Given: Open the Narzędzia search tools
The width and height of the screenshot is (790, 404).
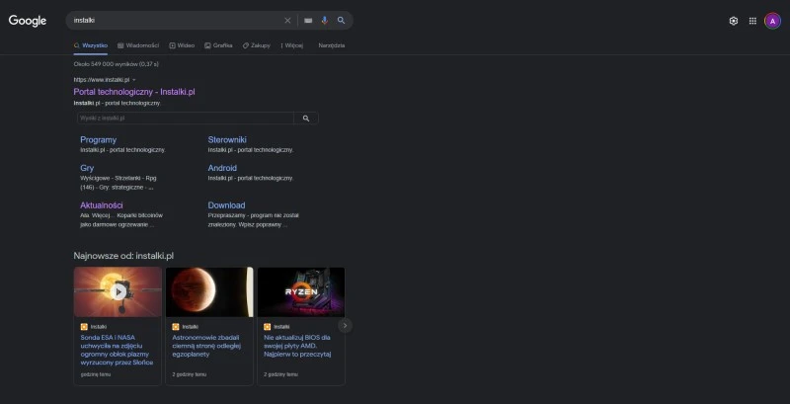Looking at the screenshot, I should 332,45.
